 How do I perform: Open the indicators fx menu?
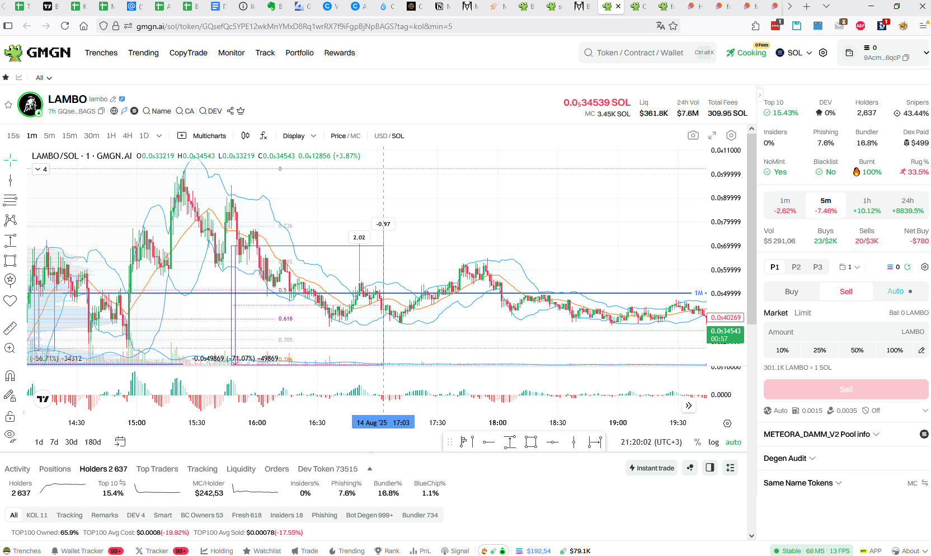[264, 135]
